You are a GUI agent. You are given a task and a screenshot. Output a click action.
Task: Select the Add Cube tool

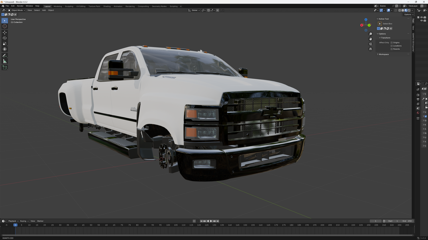5,67
